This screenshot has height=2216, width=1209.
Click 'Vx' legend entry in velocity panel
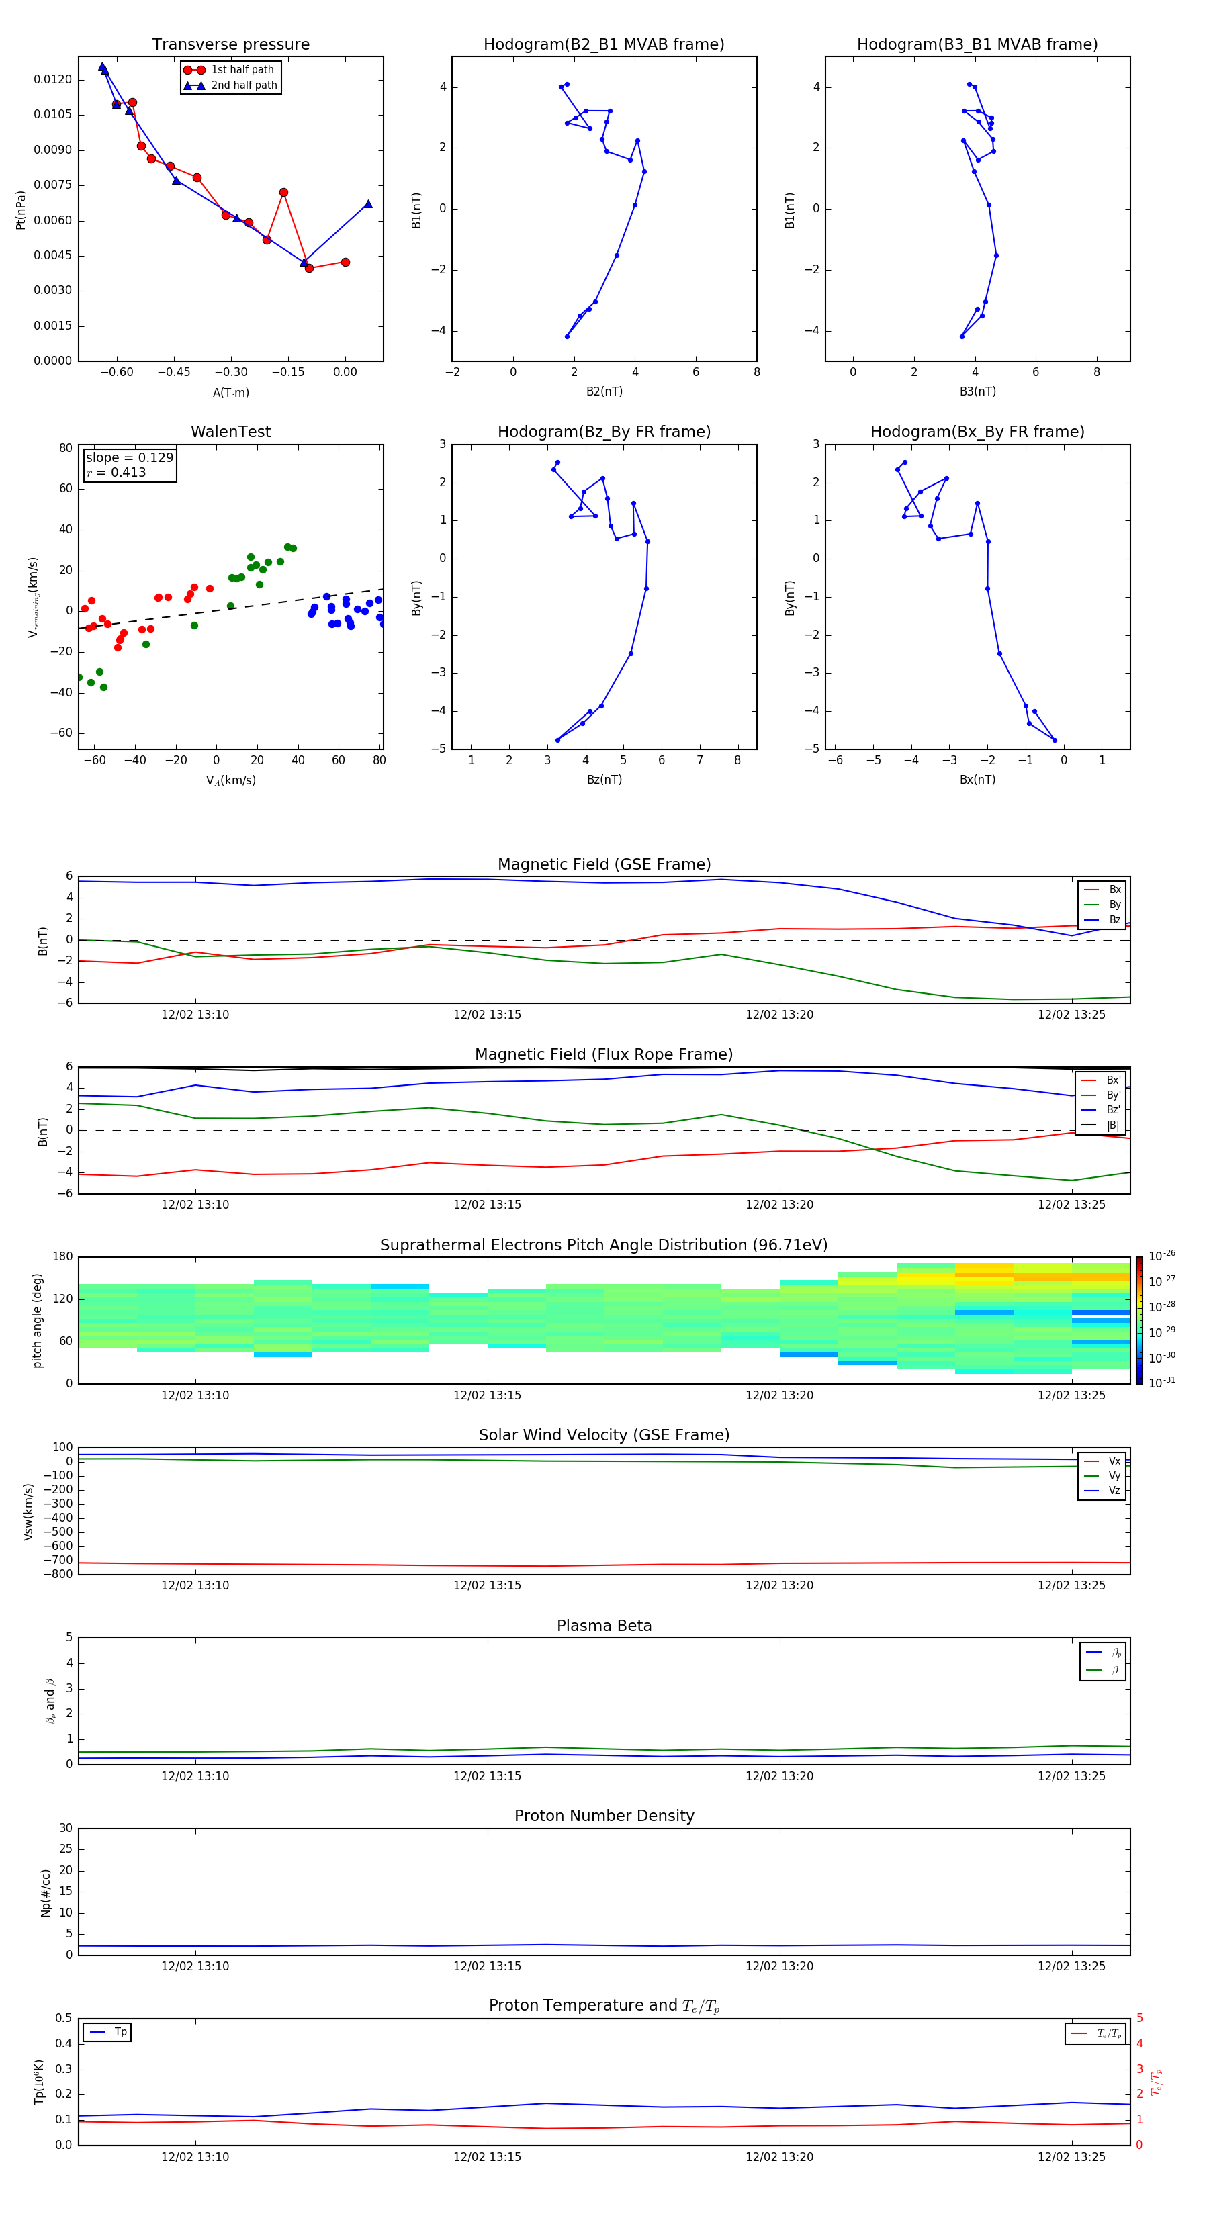[1103, 1461]
